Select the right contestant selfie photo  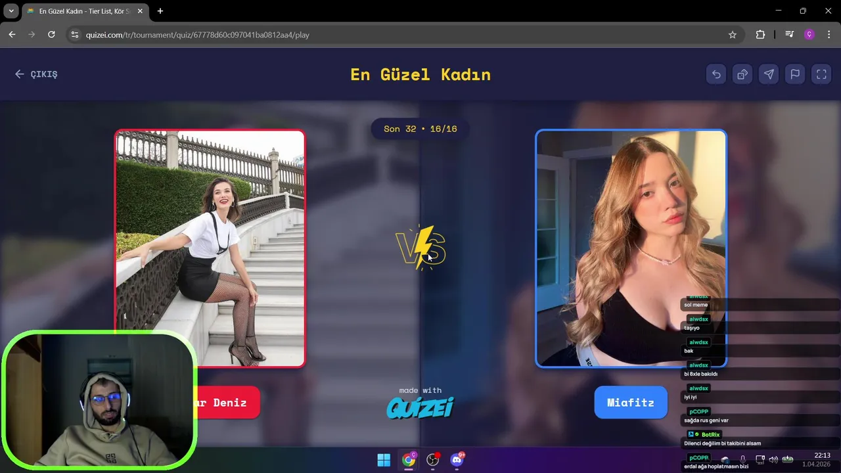point(631,248)
